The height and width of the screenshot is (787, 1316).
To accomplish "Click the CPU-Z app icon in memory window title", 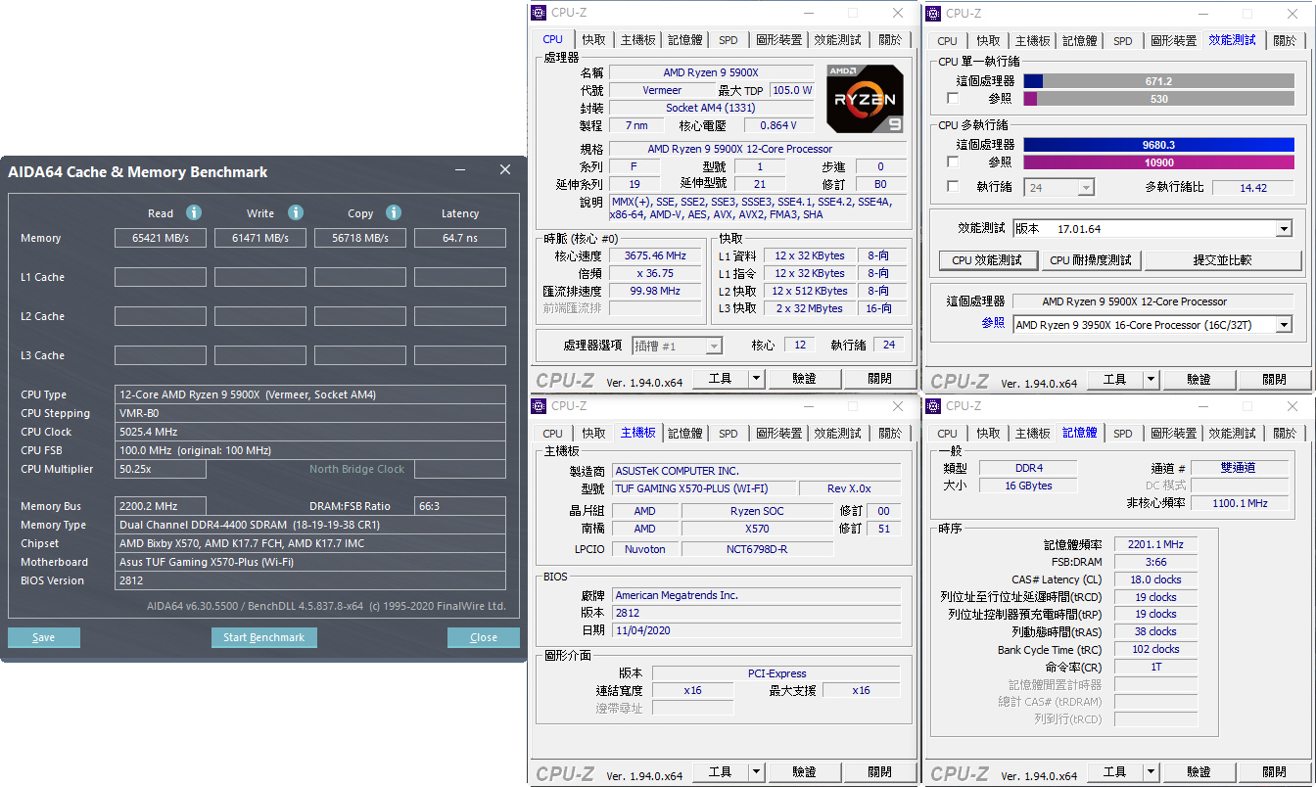I will tap(934, 405).
